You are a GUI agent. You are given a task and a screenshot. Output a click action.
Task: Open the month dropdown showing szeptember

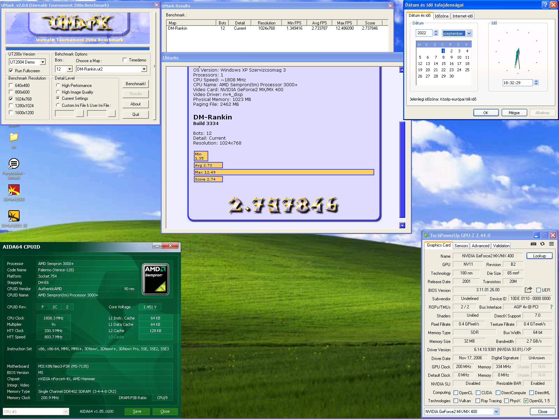(469, 33)
